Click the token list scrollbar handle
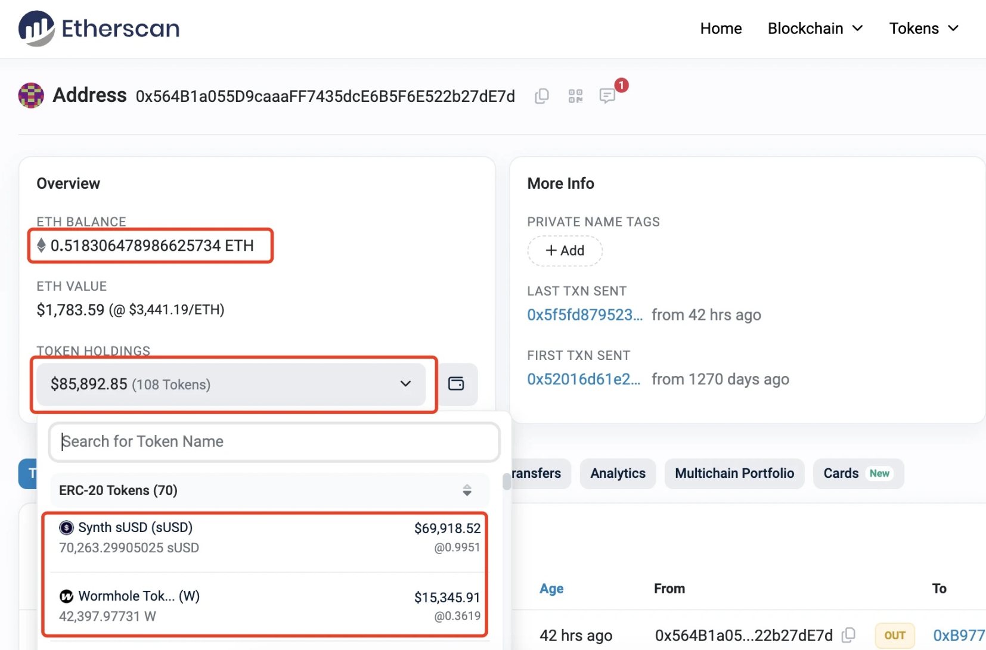Viewport: 986px width, 650px height. pyautogui.click(x=507, y=481)
